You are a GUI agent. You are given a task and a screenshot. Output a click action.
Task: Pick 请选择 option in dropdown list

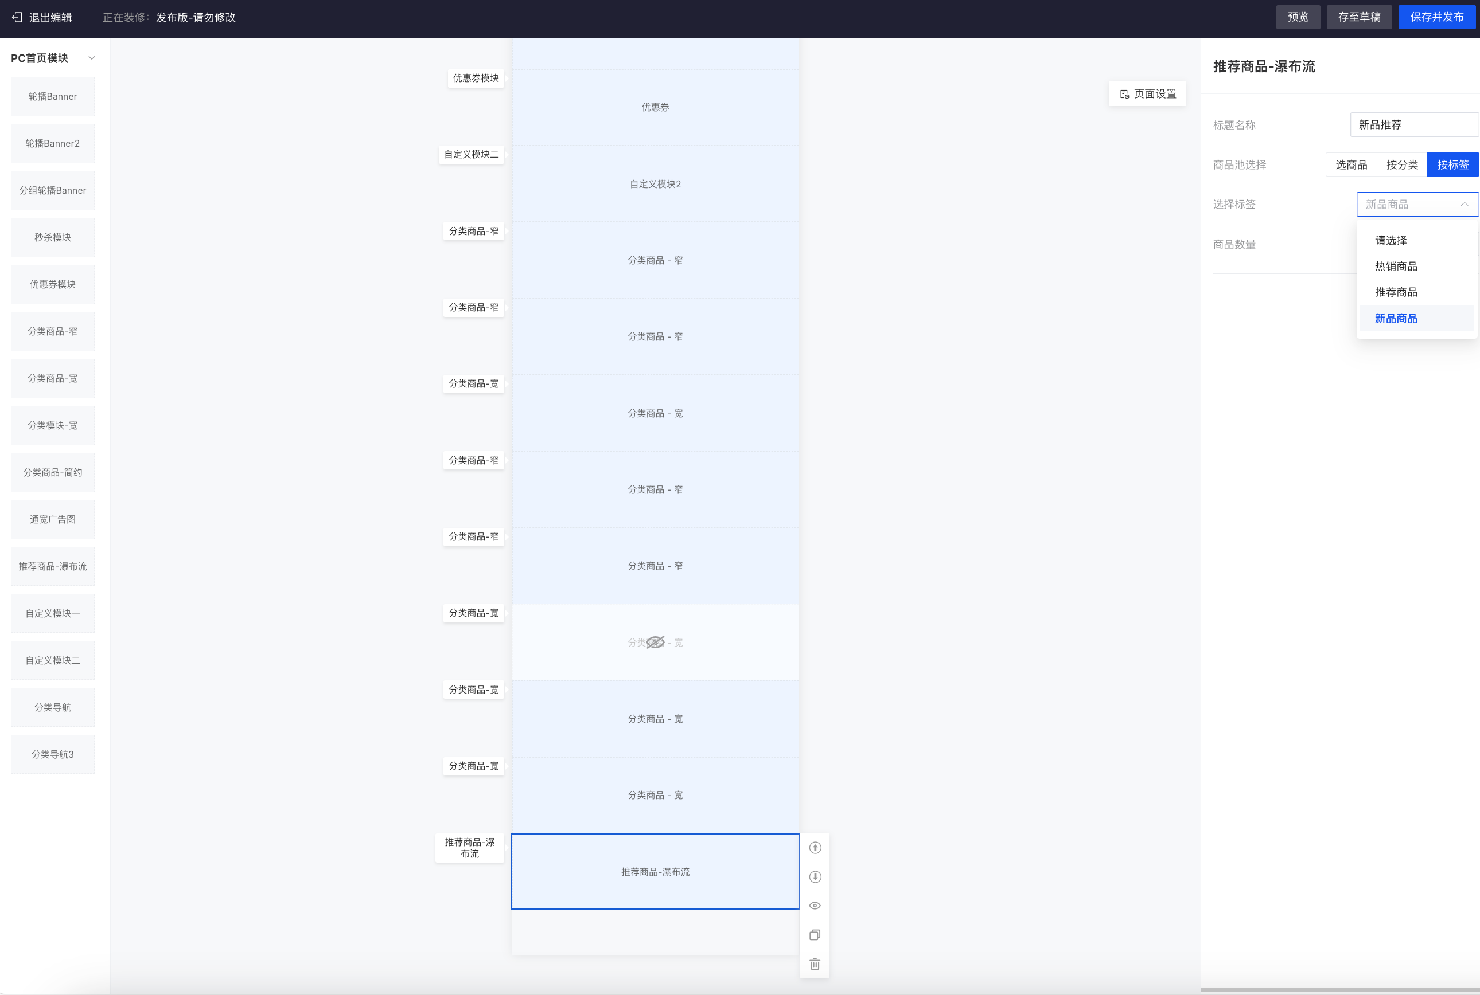pyautogui.click(x=1391, y=240)
